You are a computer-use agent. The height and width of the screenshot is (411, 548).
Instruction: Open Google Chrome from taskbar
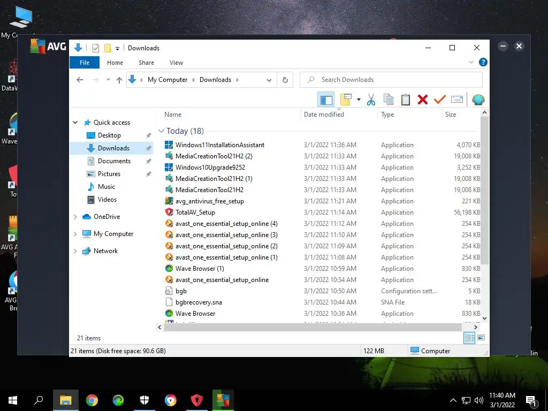[92, 400]
